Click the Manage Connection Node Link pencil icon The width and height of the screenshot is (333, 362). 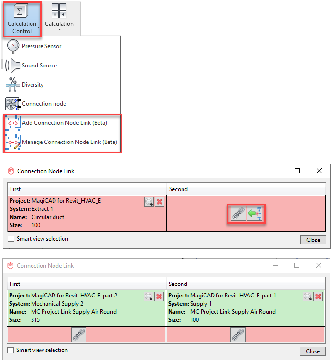pos(13,142)
